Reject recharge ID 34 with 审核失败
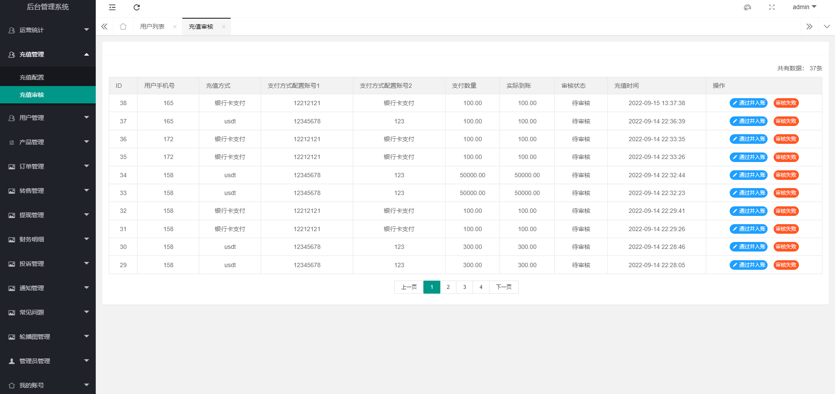This screenshot has height=394, width=835. tap(786, 175)
